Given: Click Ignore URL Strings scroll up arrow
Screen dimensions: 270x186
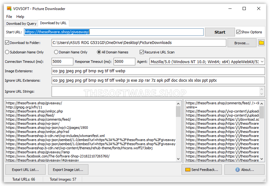Looking at the screenshot, I should tap(262, 89).
